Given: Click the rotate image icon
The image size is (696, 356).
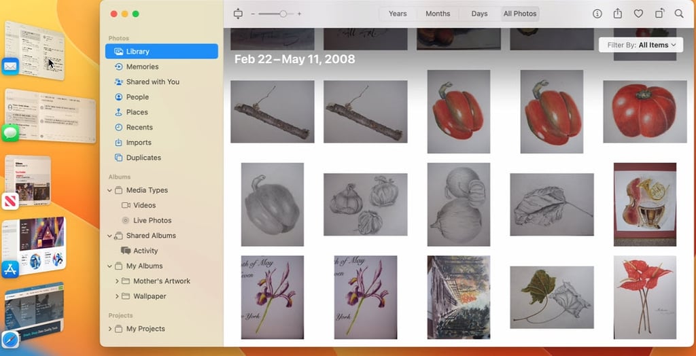Looking at the screenshot, I should tap(659, 14).
